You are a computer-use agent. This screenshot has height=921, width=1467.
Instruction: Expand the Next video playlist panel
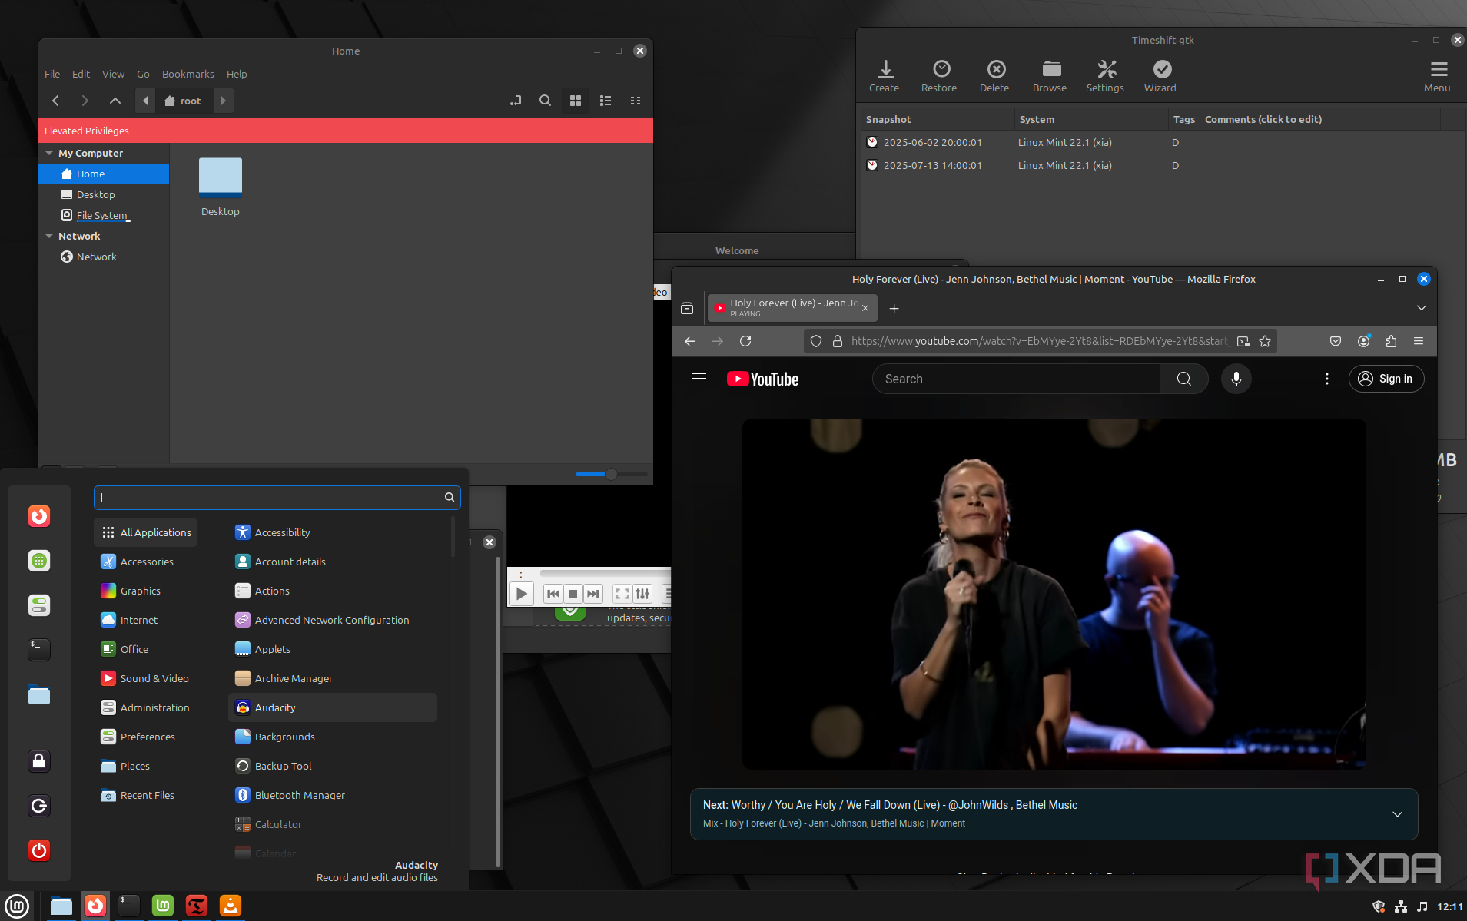point(1398,814)
